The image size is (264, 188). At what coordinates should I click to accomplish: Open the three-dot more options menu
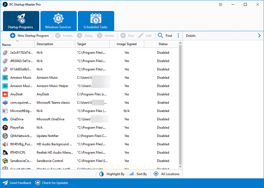pos(178,36)
